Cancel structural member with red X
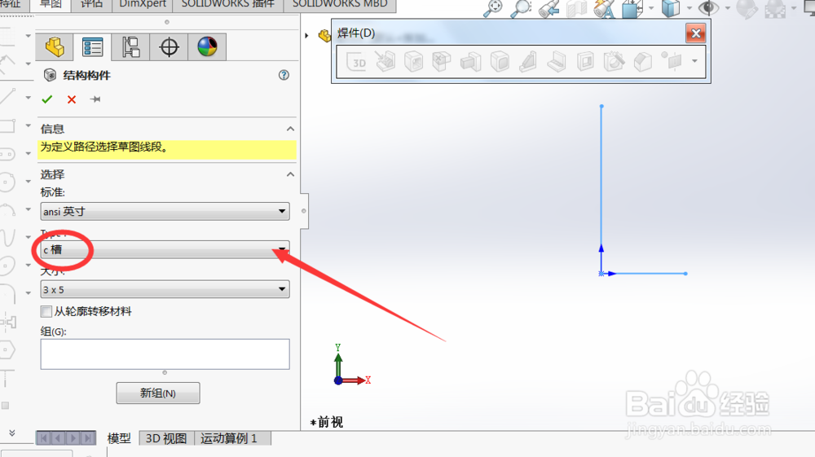Viewport: 815px width, 457px height. 72,99
